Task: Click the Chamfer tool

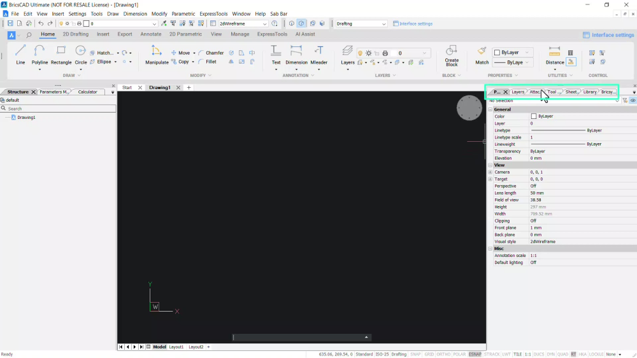Action: [211, 53]
